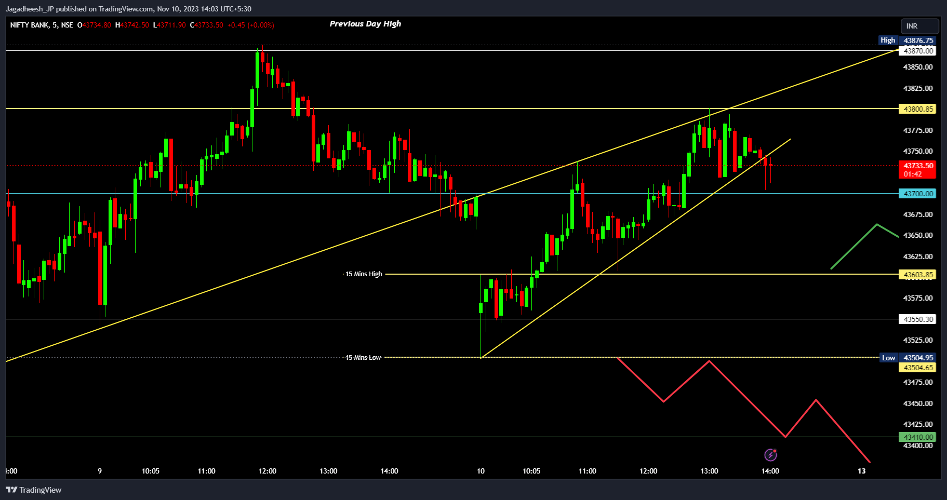Click the Low 43504.95 price label
947x500 pixels.
908,358
